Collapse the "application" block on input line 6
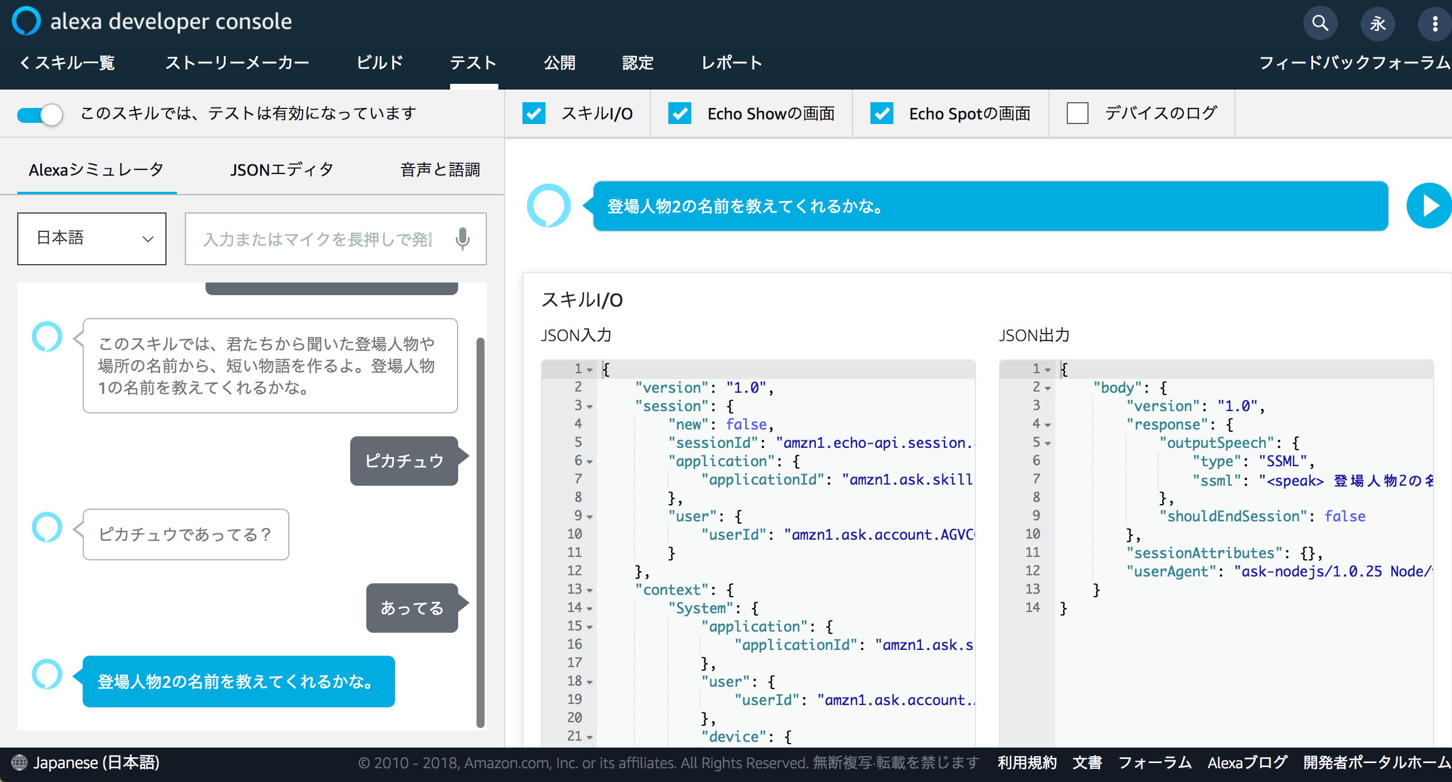Screen dimensions: 1452x782 coord(590,462)
